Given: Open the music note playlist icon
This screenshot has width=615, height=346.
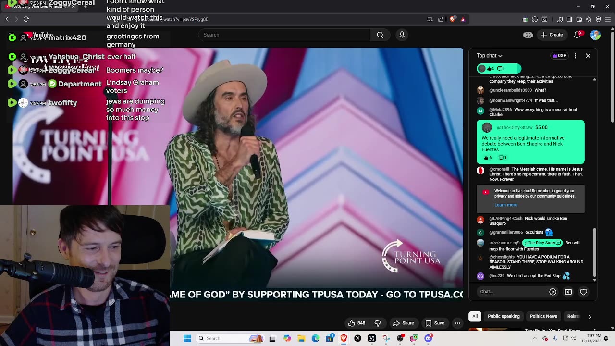Looking at the screenshot, I should 560,19.
